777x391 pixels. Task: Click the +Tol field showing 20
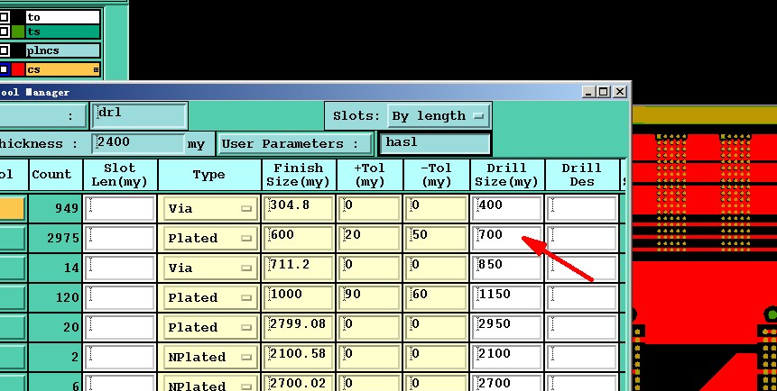[370, 238]
